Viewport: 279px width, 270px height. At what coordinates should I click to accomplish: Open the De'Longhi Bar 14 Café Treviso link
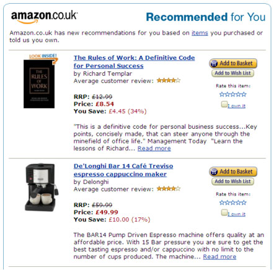123,170
